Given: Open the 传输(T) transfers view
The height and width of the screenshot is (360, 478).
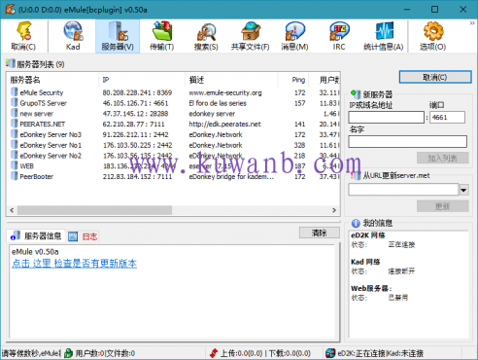Looking at the screenshot, I should (x=162, y=36).
